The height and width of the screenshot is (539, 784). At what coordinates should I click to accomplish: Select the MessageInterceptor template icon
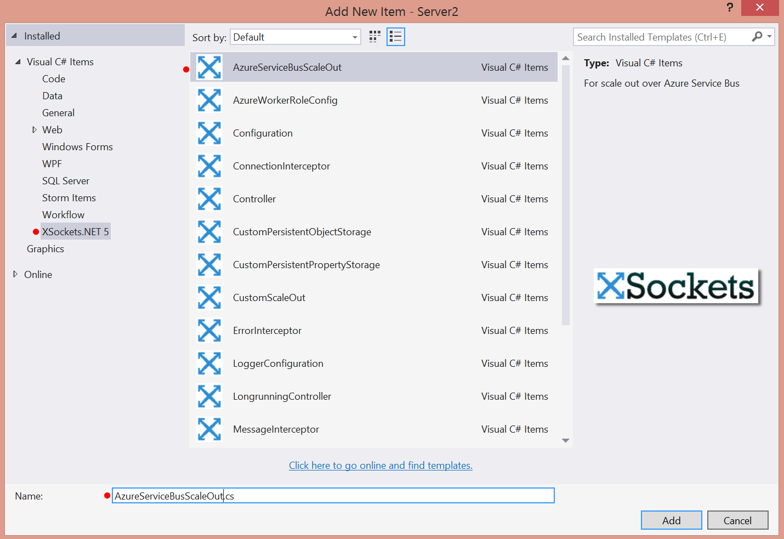click(x=209, y=429)
